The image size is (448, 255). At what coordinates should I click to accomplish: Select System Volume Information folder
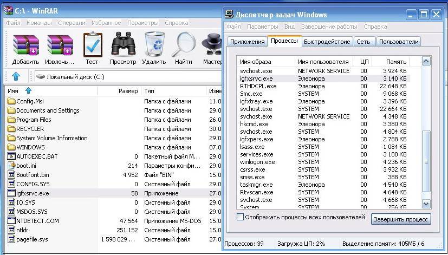[48, 138]
